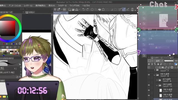Screen dimensions: 178x100
Task: Open the ヘルプ(H) menu
Action: click(x=86, y=6)
